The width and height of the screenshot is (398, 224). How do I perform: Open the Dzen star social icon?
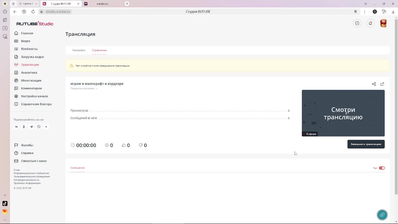[46, 127]
